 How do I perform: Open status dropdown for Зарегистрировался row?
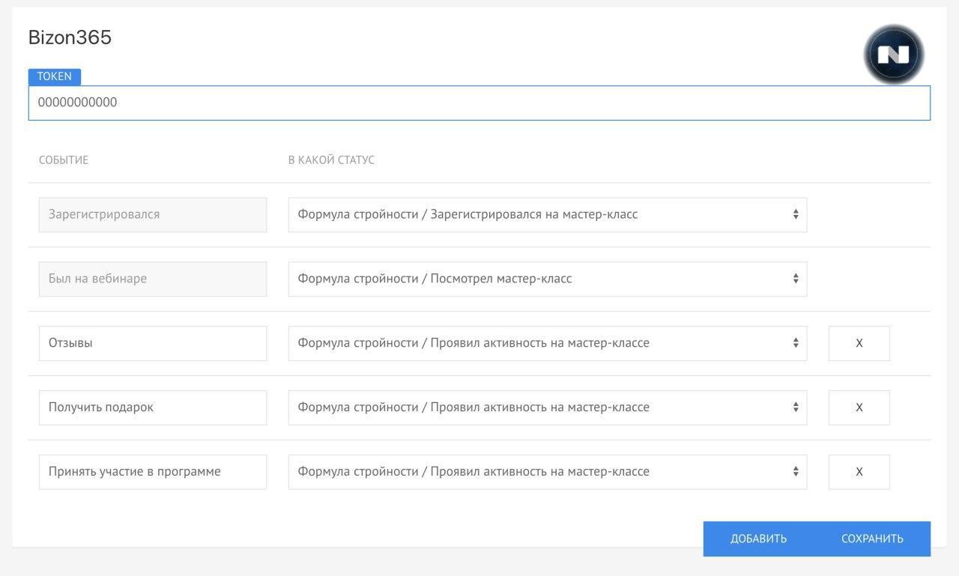click(x=548, y=214)
